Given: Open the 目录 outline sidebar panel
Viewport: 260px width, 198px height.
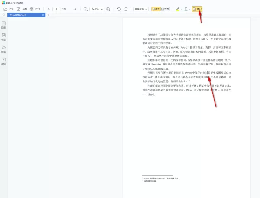Looking at the screenshot, I should (x=3, y=25).
